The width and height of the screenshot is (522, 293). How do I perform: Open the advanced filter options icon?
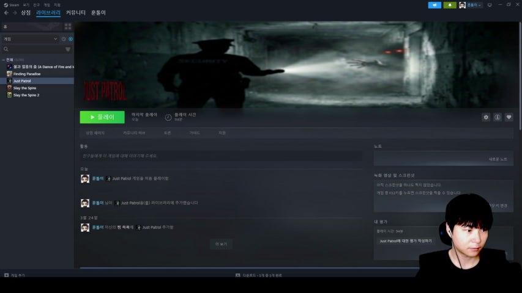click(x=68, y=49)
